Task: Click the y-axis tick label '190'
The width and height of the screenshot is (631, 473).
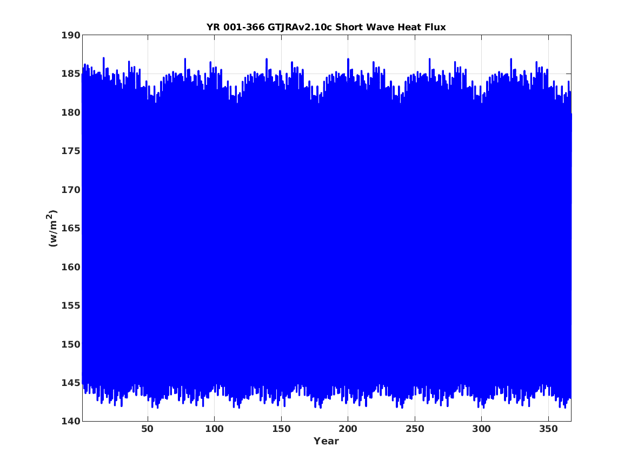Action: (70, 35)
